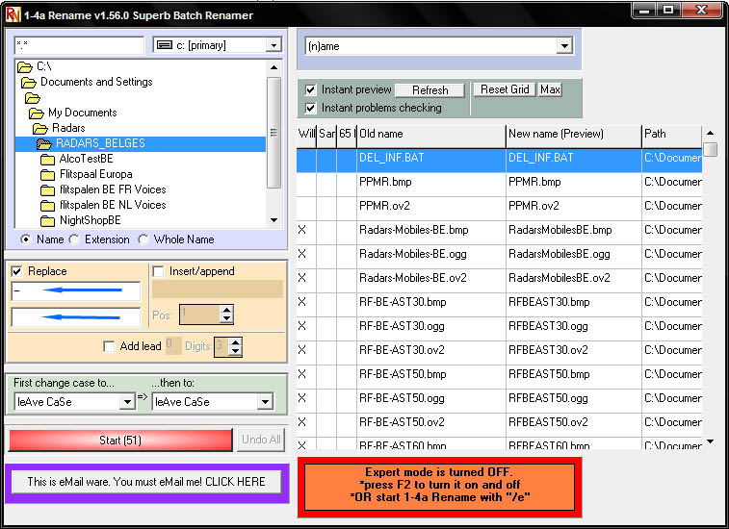
Task: Expand the (n)ame pattern dropdown
Action: [563, 46]
